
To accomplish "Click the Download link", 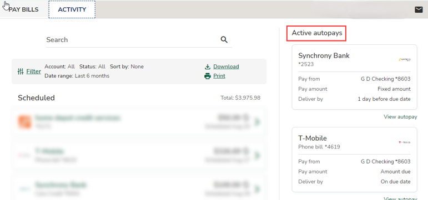I will point(226,66).
